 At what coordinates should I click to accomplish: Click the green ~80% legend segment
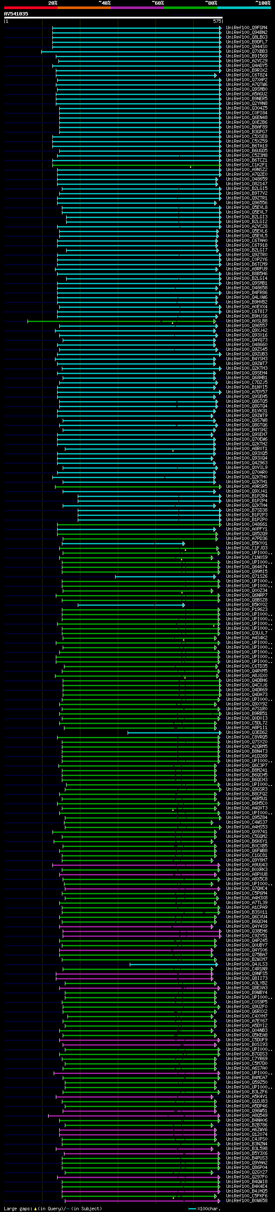click(x=191, y=8)
